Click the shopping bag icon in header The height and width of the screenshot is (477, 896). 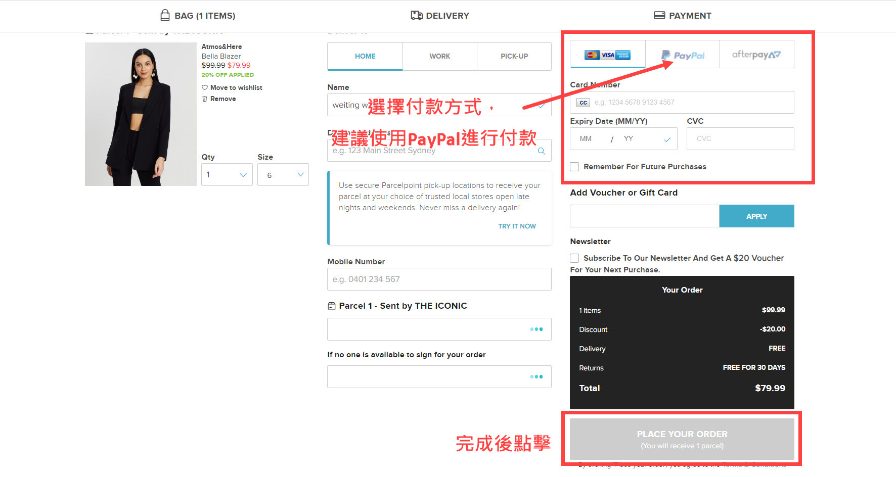(x=165, y=15)
